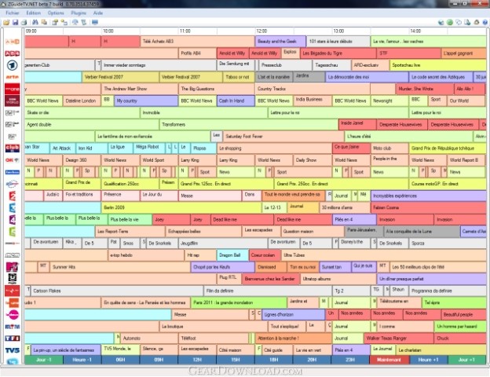The height and width of the screenshot is (377, 490).
Task: Select Murder, She Wrote program
Action: pos(425,89)
